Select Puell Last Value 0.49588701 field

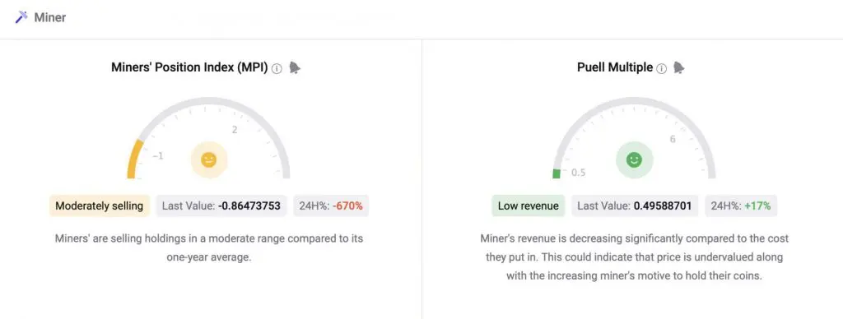[635, 206]
